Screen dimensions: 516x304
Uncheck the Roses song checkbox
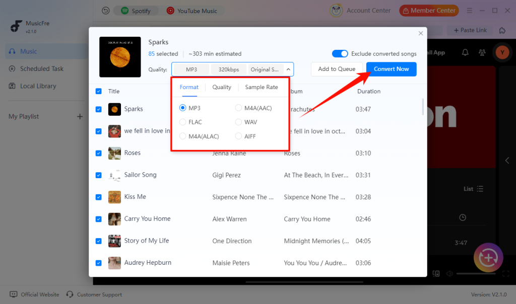click(98, 153)
